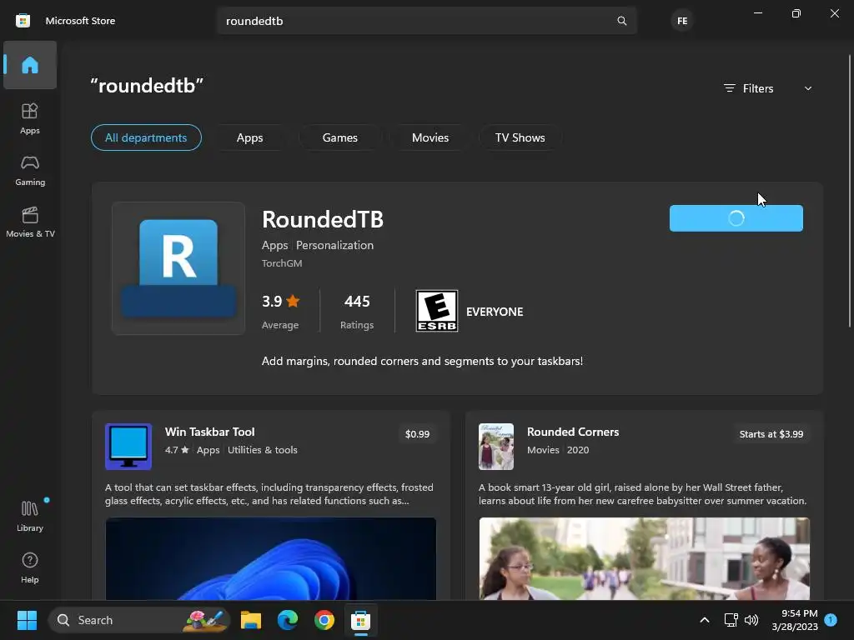Click the Movies 2020 label

click(558, 449)
